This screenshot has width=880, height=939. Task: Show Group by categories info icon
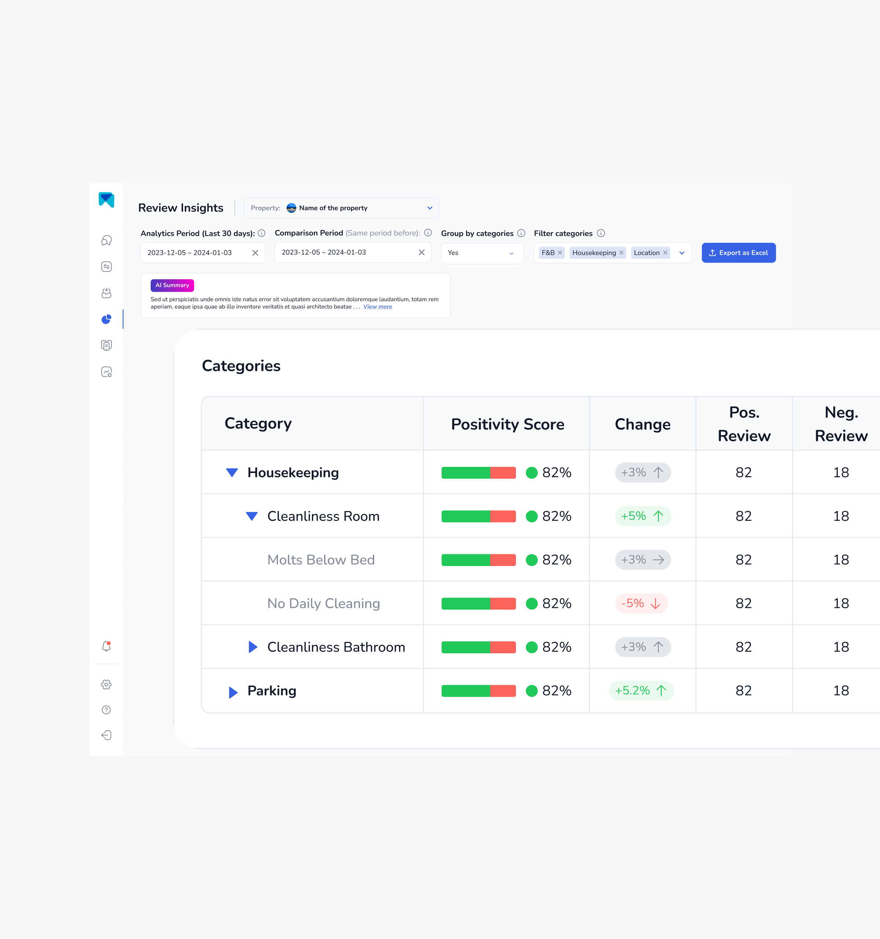[521, 233]
